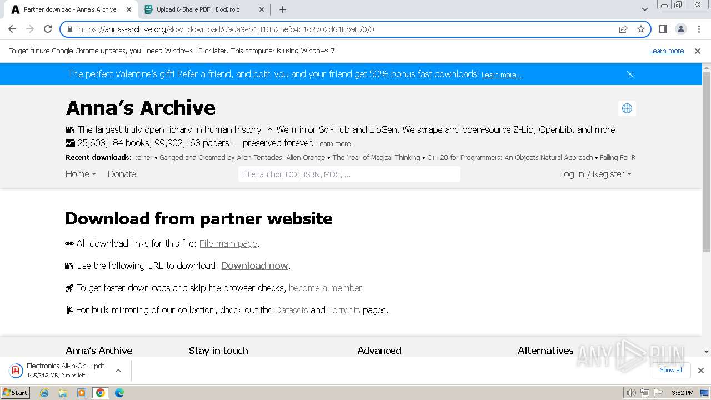Launch Microsoft Edge from the taskbar
This screenshot has height=400, width=711.
119,393
